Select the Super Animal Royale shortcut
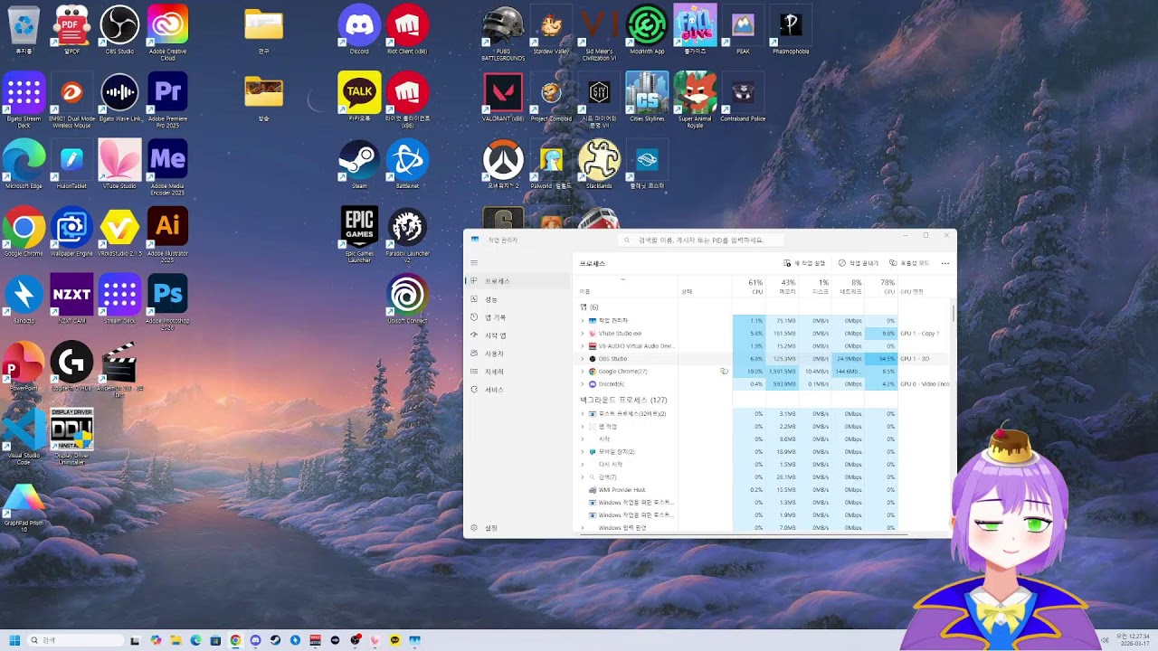1158x651 pixels. pyautogui.click(x=695, y=99)
